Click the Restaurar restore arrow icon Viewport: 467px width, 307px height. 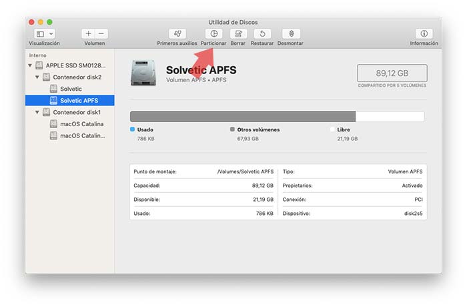(262, 33)
